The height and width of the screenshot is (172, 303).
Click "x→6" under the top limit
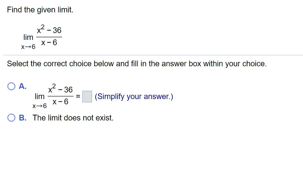click(x=28, y=47)
